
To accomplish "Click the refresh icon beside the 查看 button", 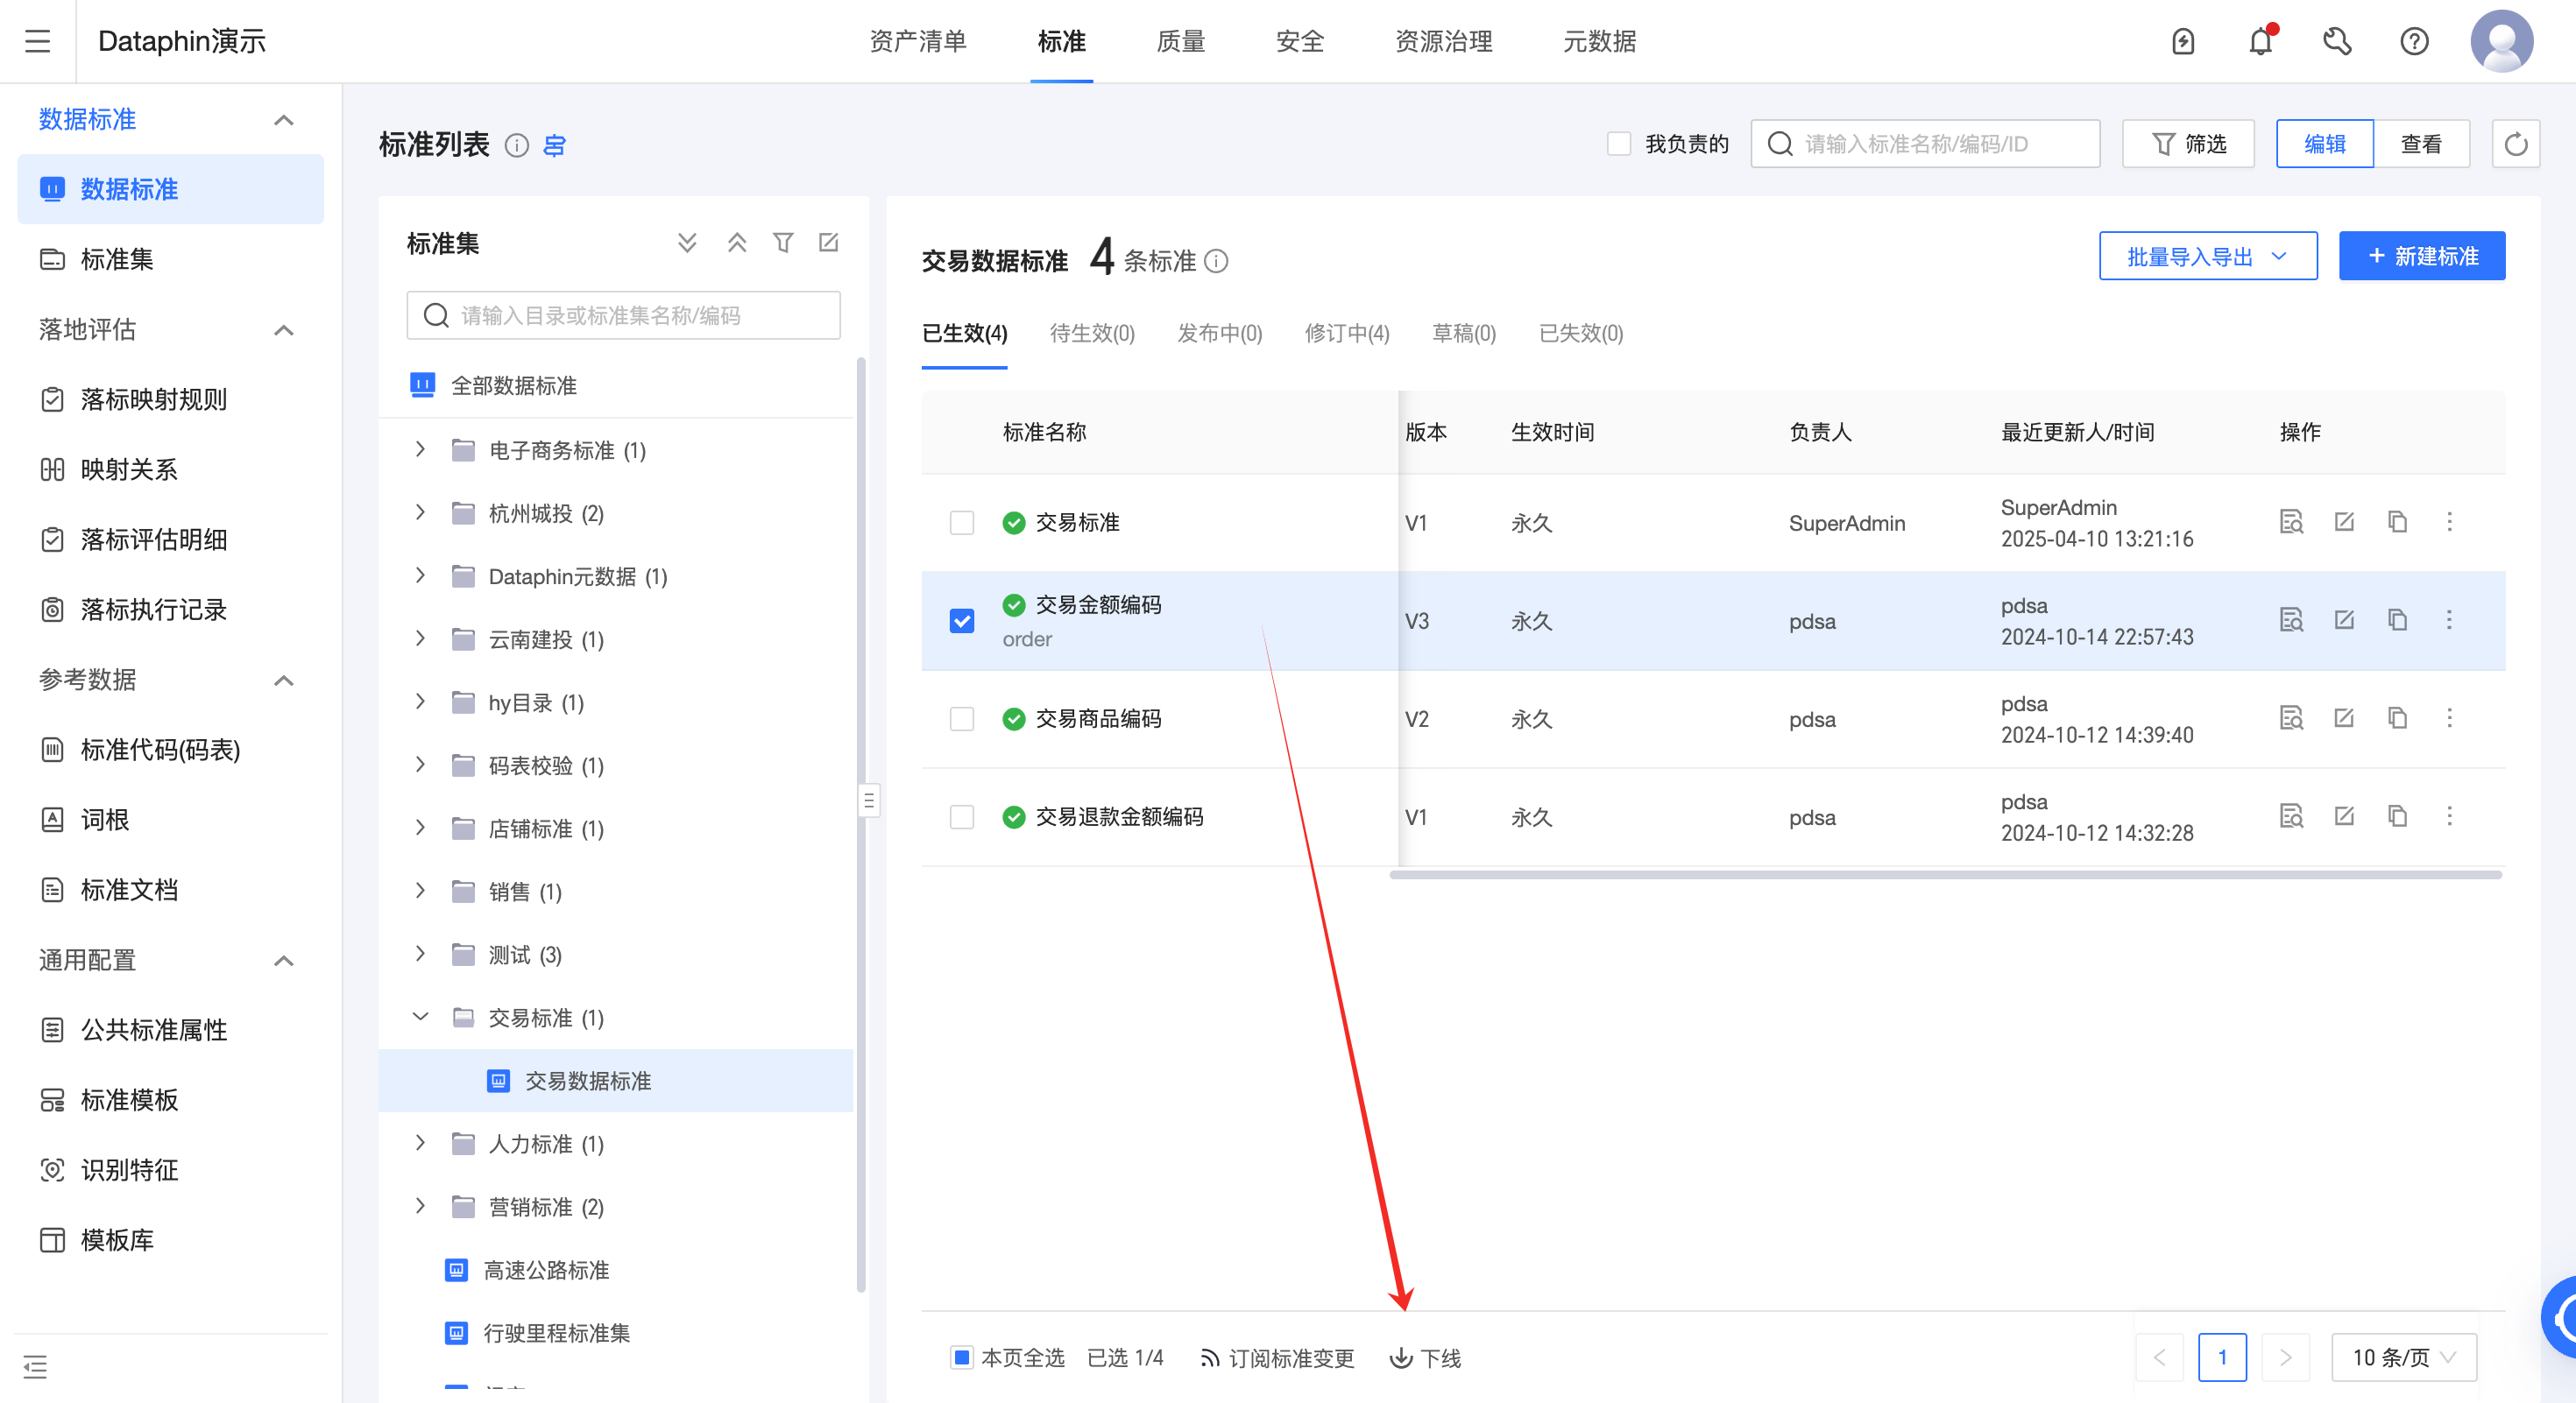I will pos(2518,143).
